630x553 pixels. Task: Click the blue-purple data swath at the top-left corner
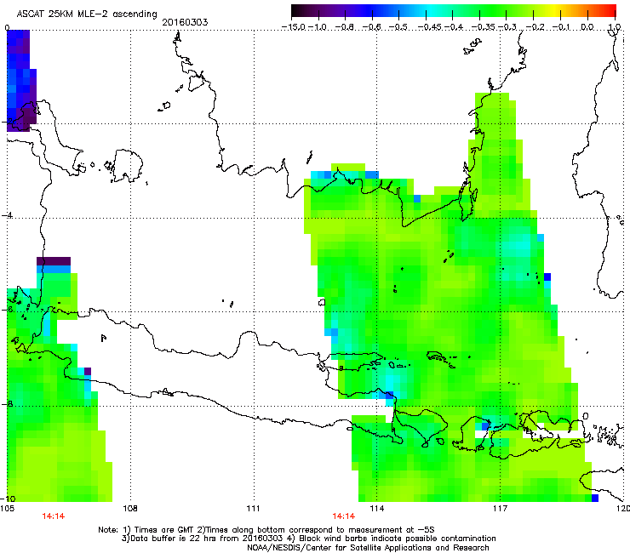(20, 80)
